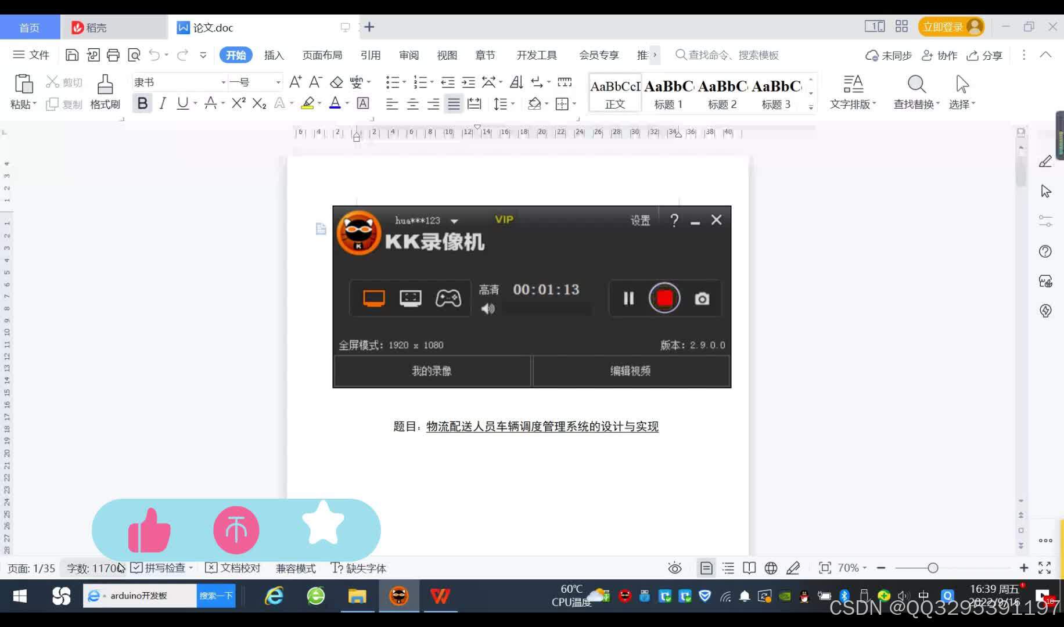Image resolution: width=1064 pixels, height=627 pixels.
Task: Click the Share button
Action: 985,55
